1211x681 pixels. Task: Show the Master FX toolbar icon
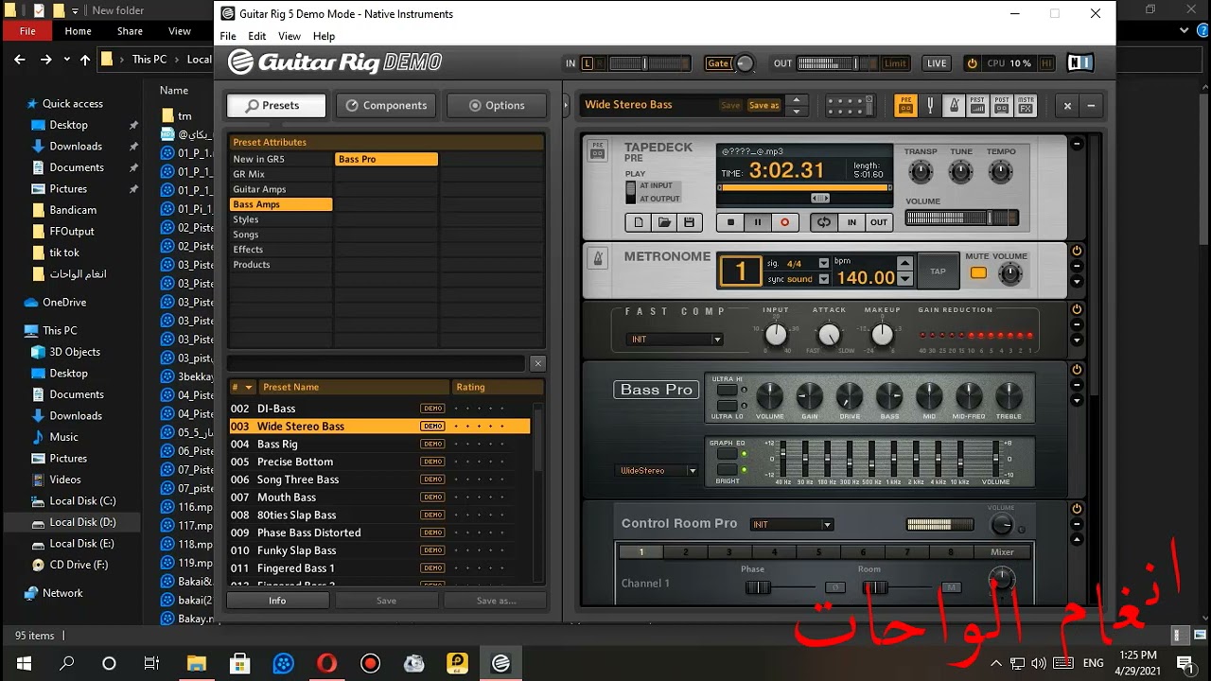coord(1026,105)
